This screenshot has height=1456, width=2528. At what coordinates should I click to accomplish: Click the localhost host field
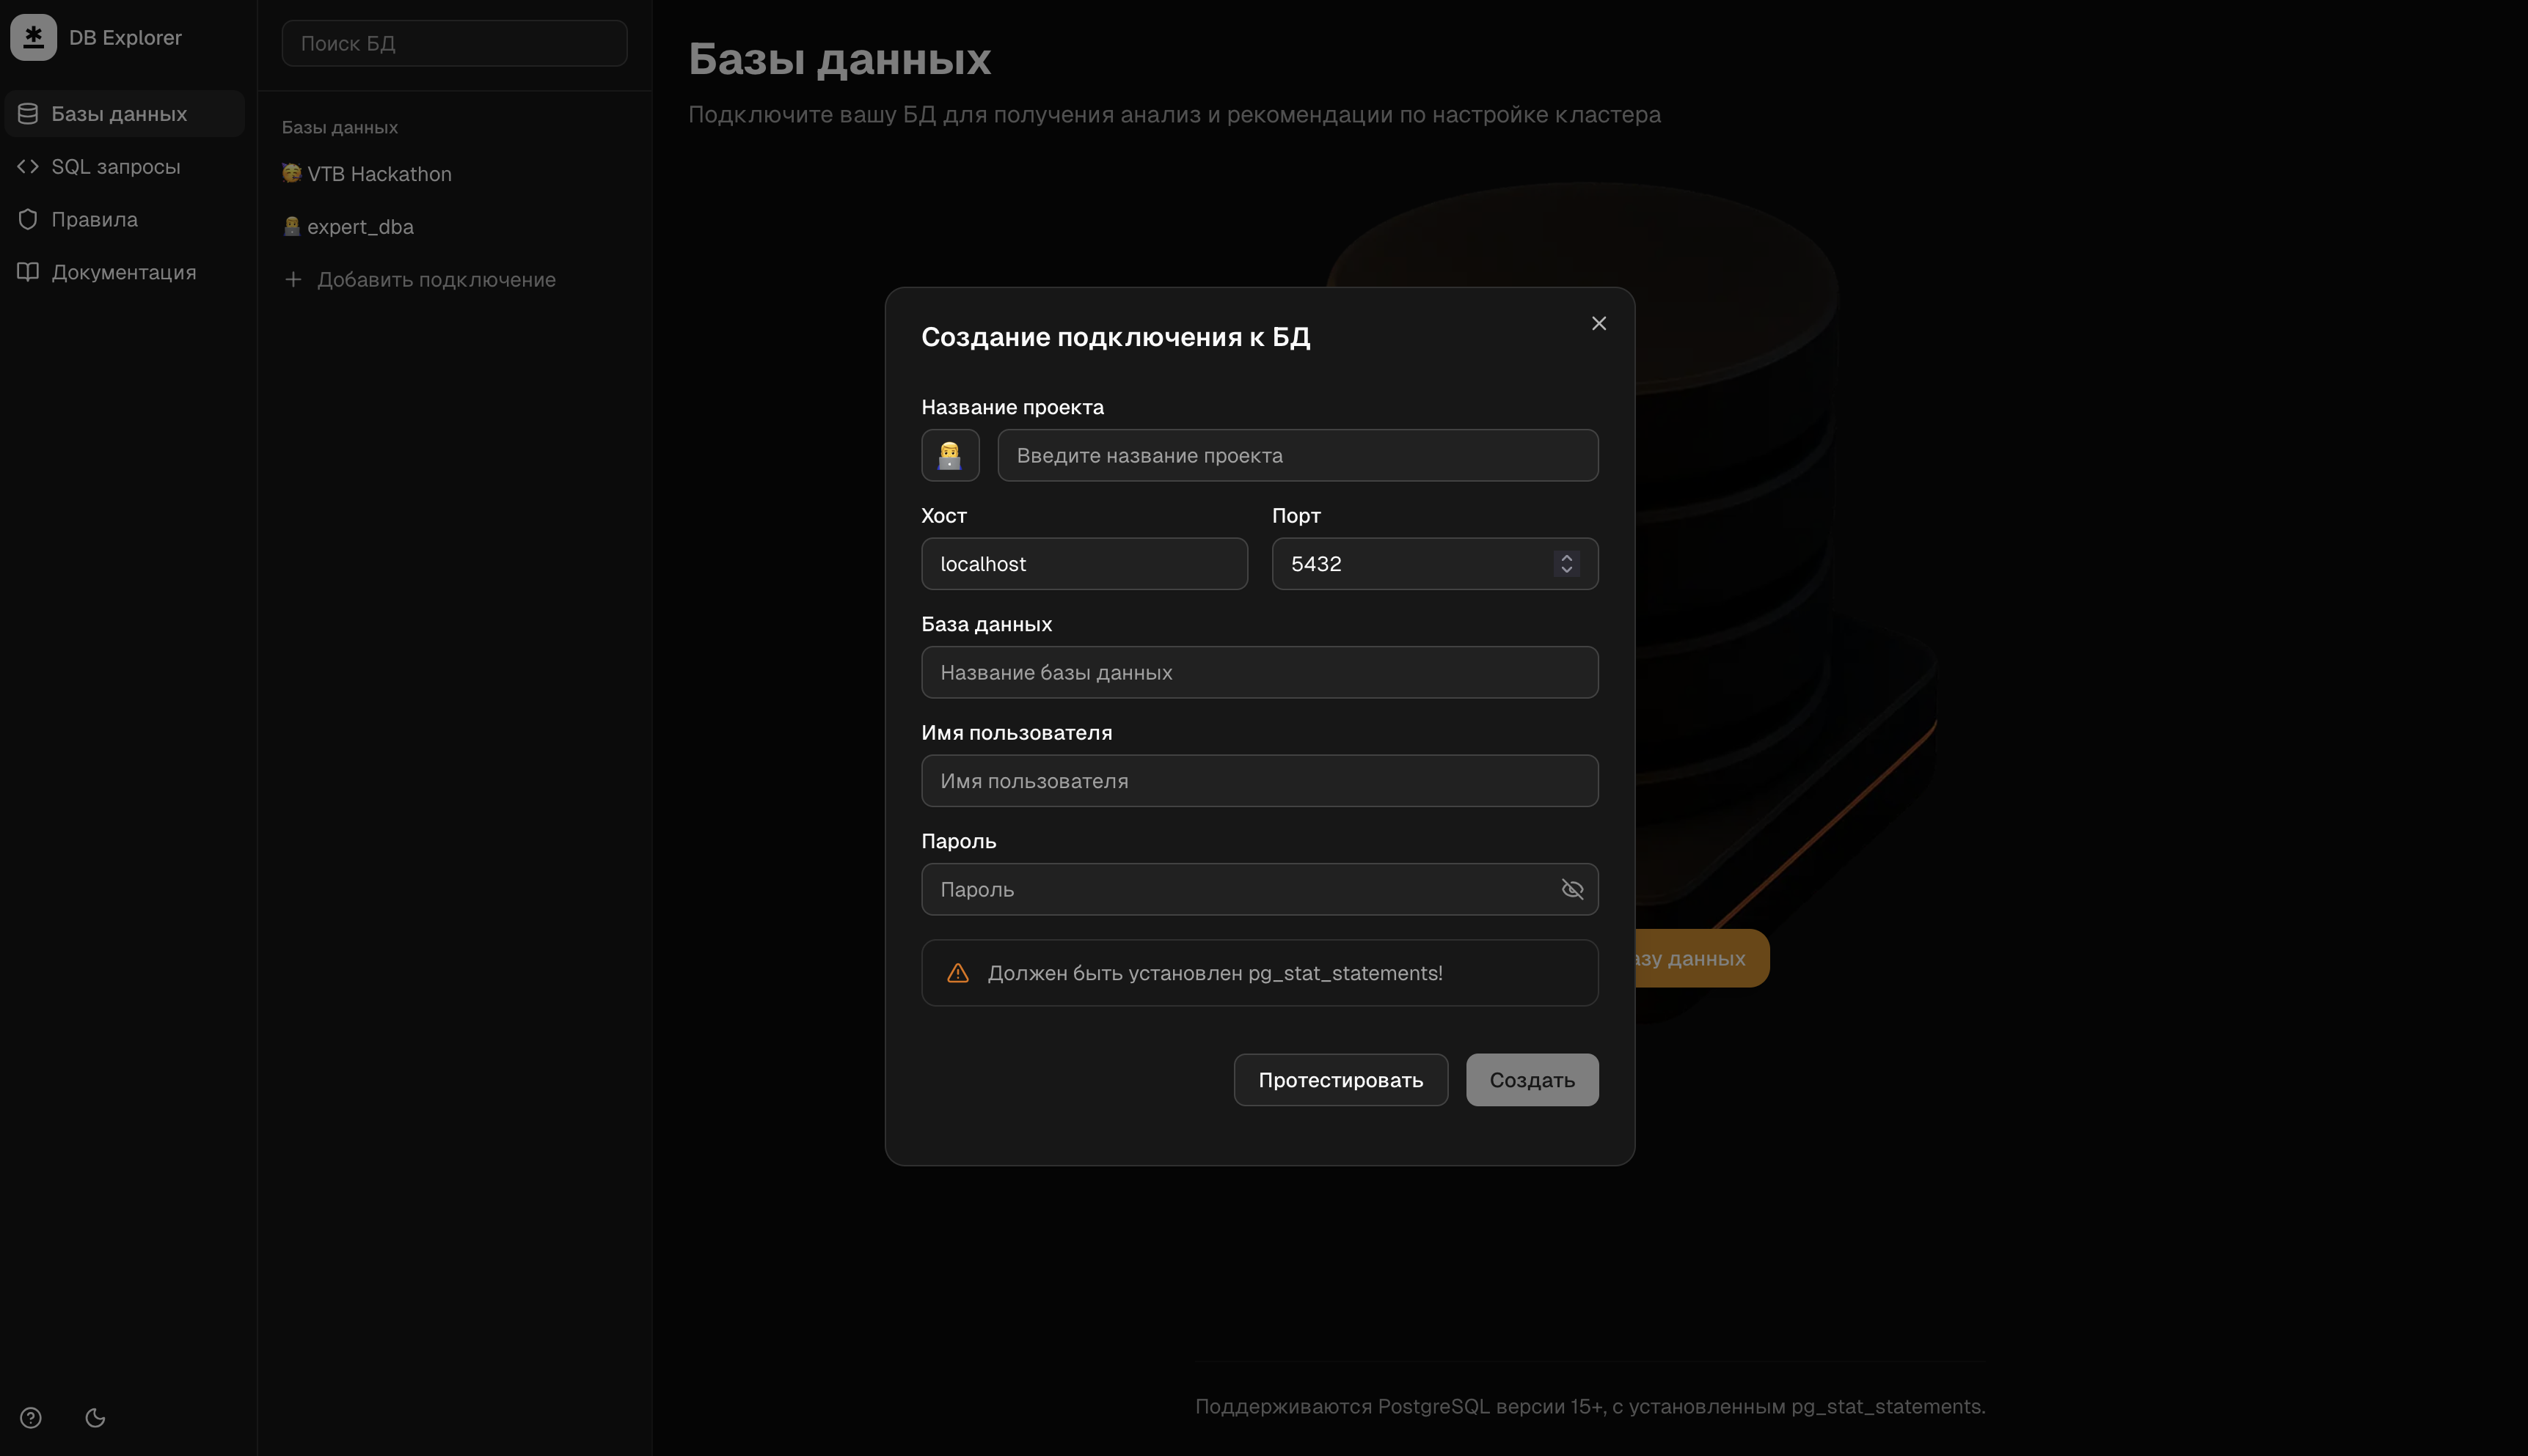click(1084, 564)
